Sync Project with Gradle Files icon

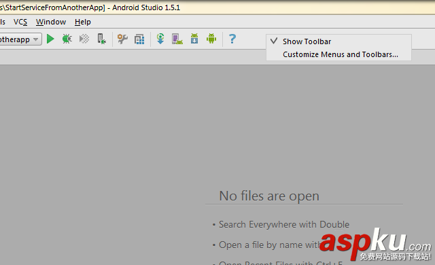[x=160, y=39]
